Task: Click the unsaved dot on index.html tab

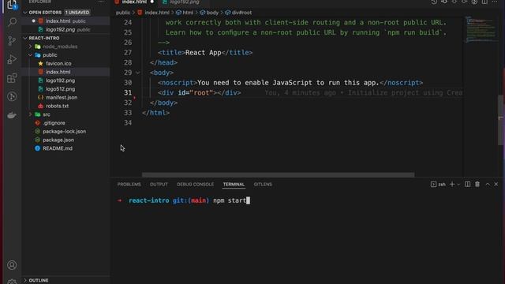Action: pyautogui.click(x=152, y=2)
